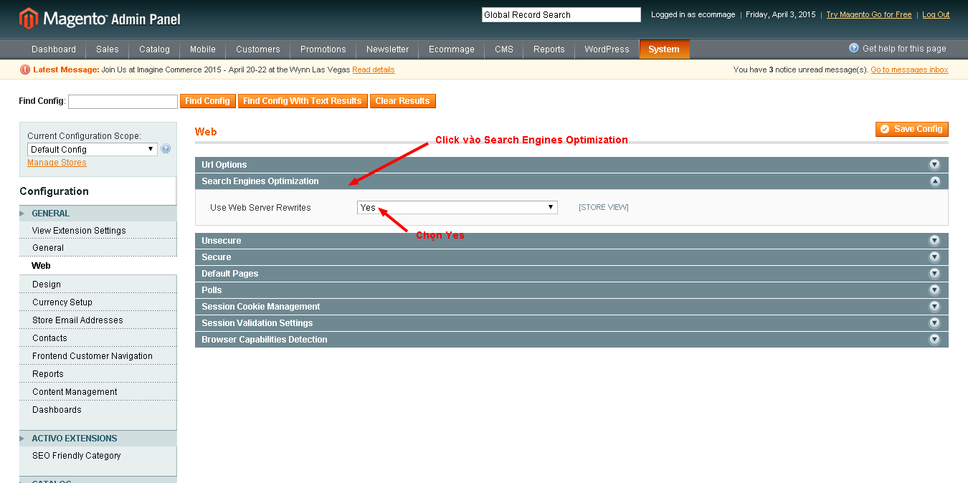Open Contacts configuration in sidebar
The height and width of the screenshot is (483, 968).
coord(98,338)
